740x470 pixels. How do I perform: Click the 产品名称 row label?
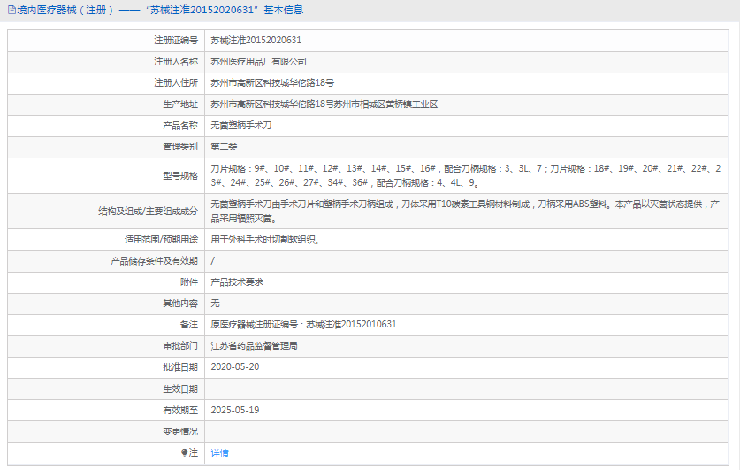(180, 126)
